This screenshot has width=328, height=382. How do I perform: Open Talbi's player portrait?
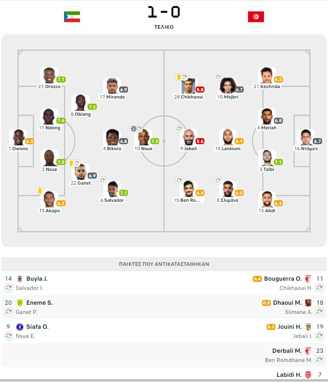click(x=267, y=158)
